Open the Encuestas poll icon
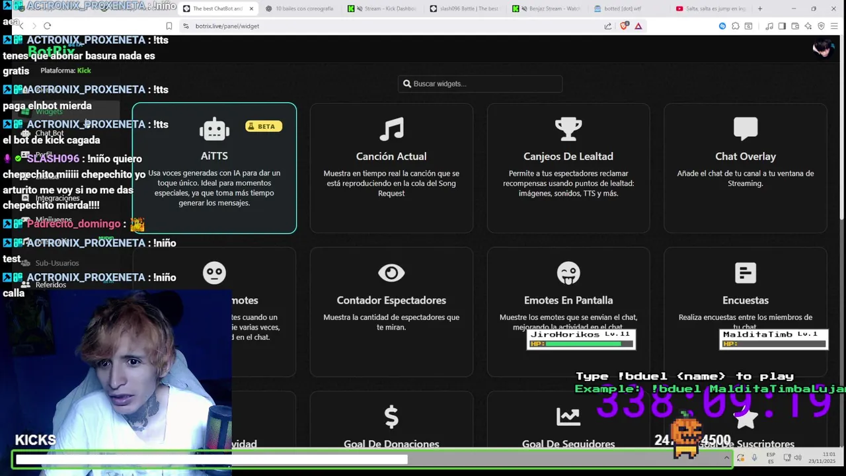Viewport: 846px width, 476px height. coord(746,273)
